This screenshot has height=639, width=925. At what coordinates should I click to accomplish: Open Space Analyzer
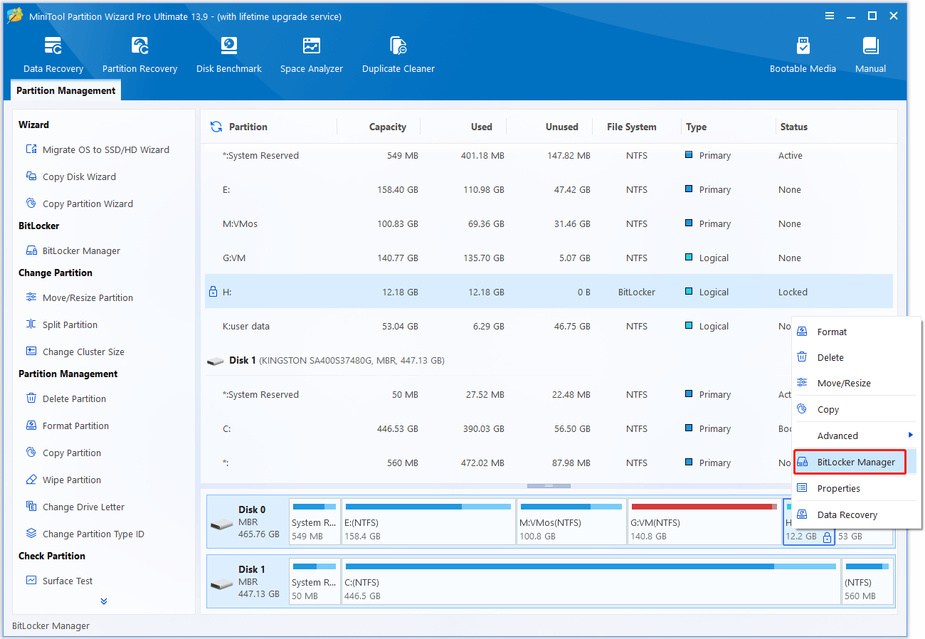(x=312, y=56)
